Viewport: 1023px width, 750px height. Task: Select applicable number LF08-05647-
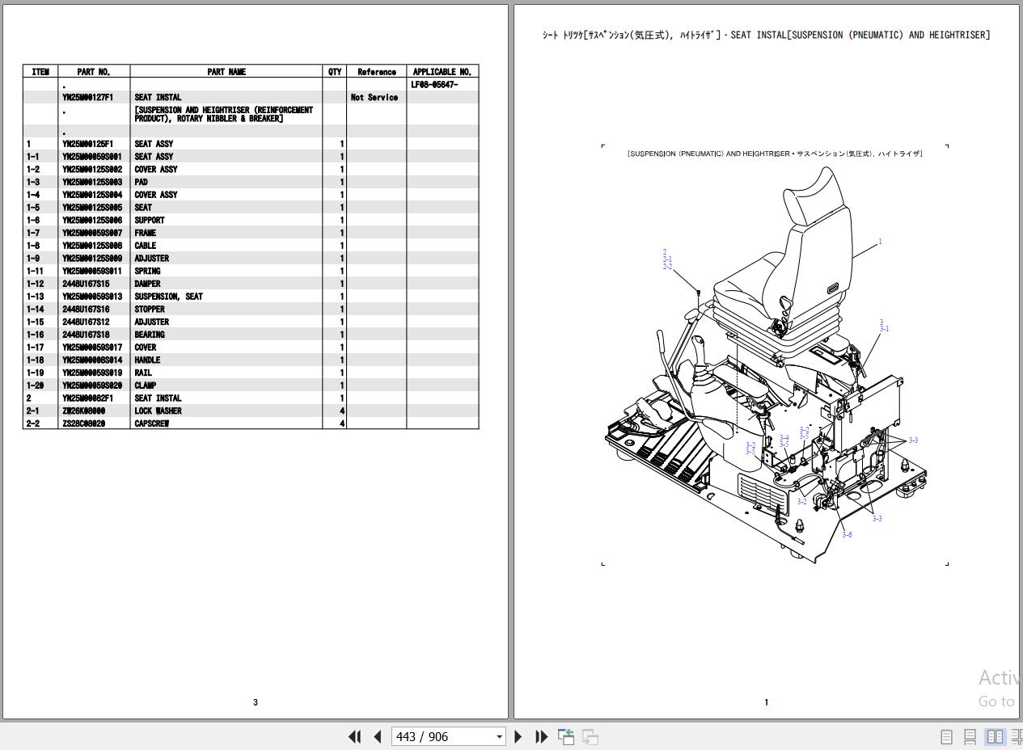tap(434, 84)
